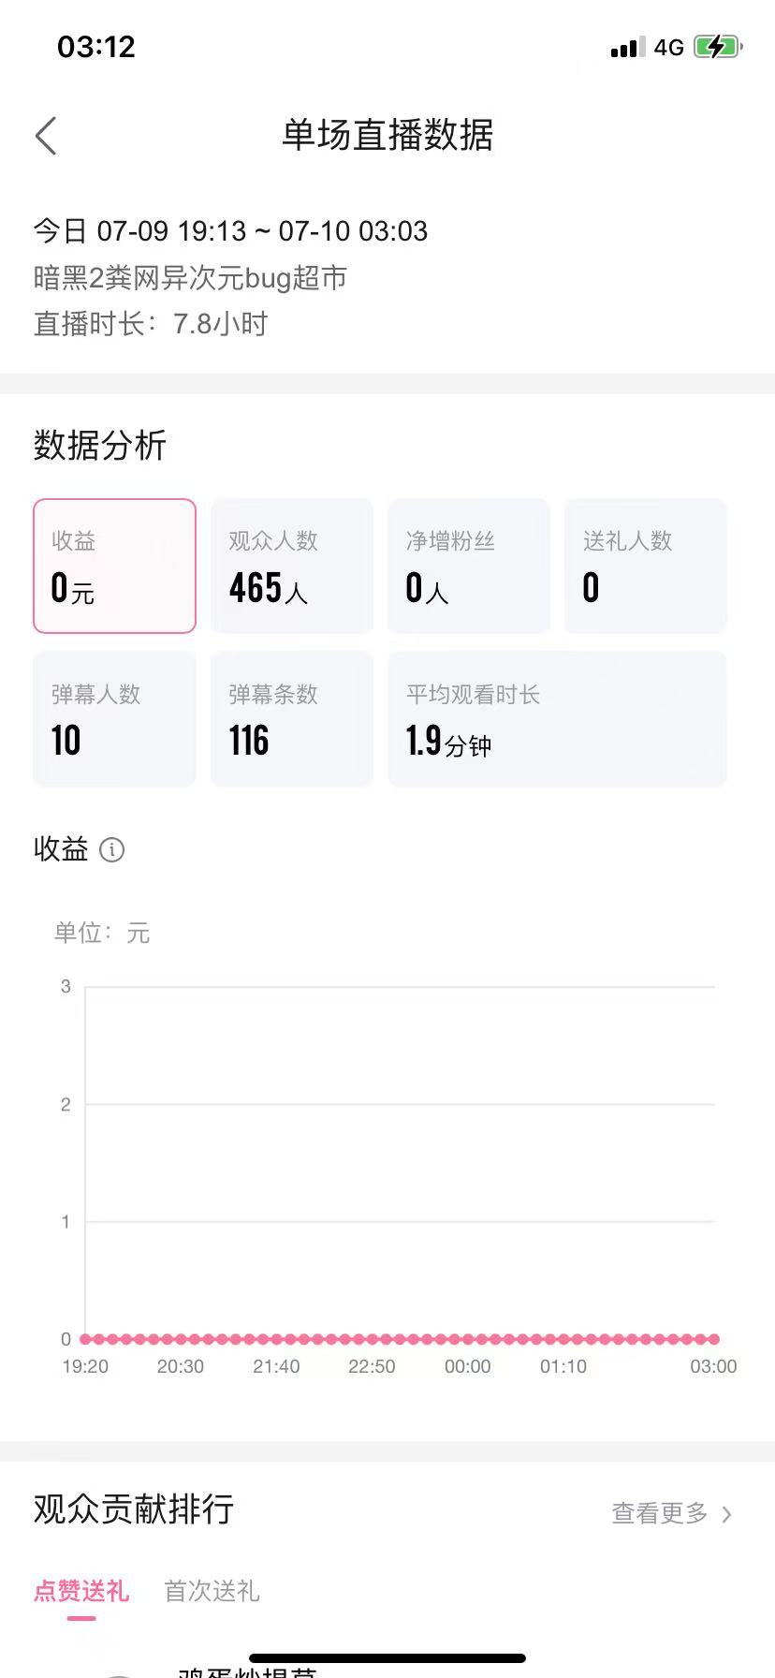775x1678 pixels.
Task: Select the 收益 0元 metric card
Action: click(114, 566)
